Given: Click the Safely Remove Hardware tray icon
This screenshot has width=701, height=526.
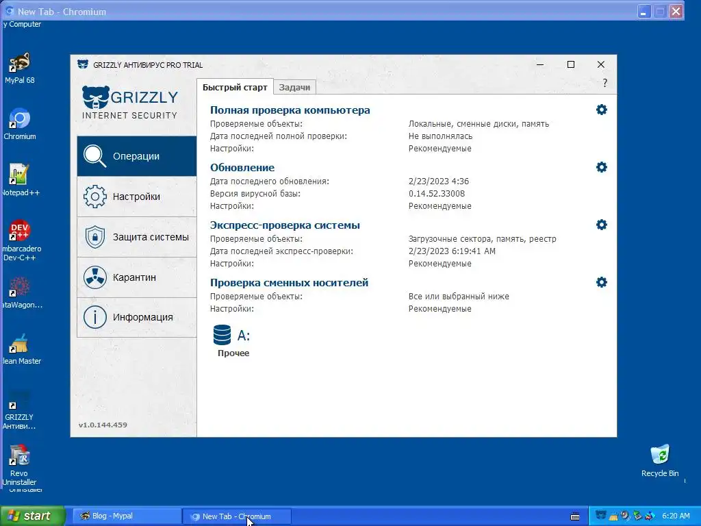Looking at the screenshot, I should click(637, 516).
